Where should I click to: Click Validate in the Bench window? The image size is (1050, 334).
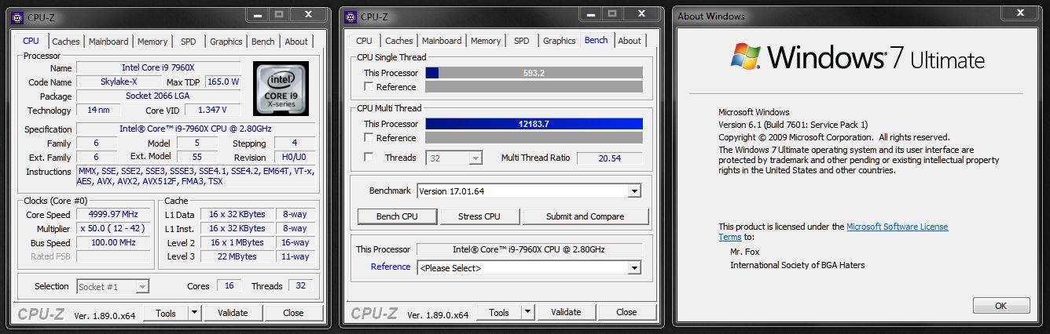click(x=566, y=313)
